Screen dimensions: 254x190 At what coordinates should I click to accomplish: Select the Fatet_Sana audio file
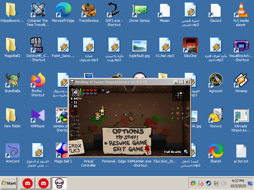(x=63, y=45)
